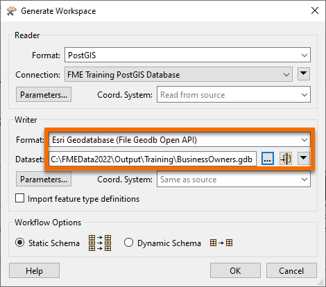The width and height of the screenshot is (326, 287).
Task: Open the black arrow menu beside Writer Dataset
Action: click(304, 159)
